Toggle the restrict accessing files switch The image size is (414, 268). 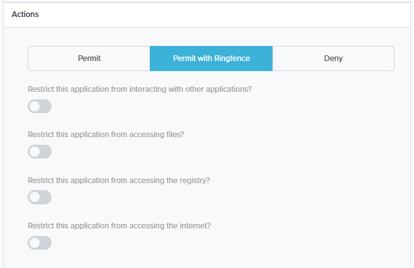[x=40, y=152]
